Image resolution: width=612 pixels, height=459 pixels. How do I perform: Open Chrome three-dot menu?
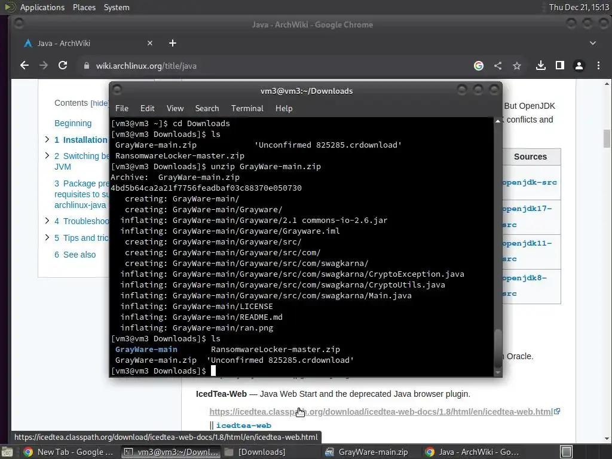[x=598, y=66]
